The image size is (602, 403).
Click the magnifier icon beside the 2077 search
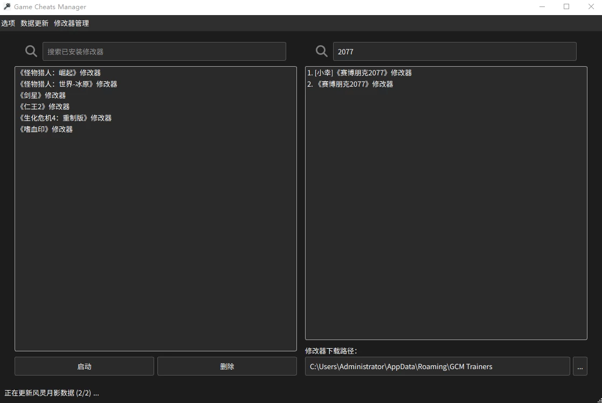pyautogui.click(x=321, y=51)
